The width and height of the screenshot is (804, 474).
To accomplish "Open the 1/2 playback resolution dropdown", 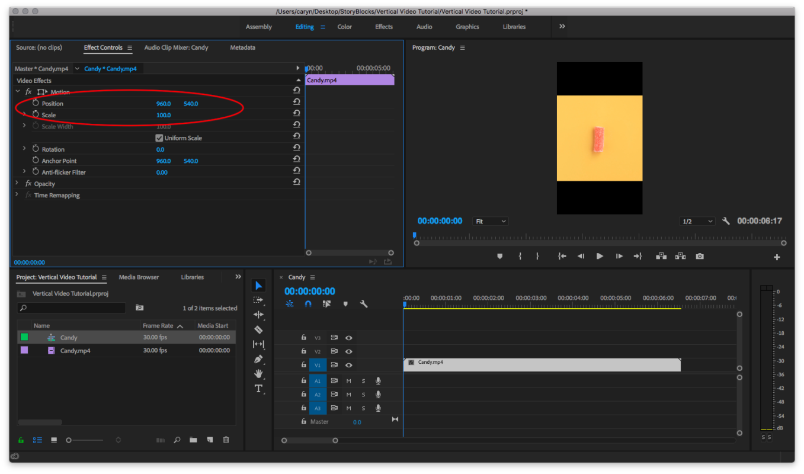I will pos(697,221).
